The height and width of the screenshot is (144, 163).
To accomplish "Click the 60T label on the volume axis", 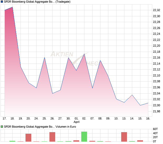I will 156,129.
